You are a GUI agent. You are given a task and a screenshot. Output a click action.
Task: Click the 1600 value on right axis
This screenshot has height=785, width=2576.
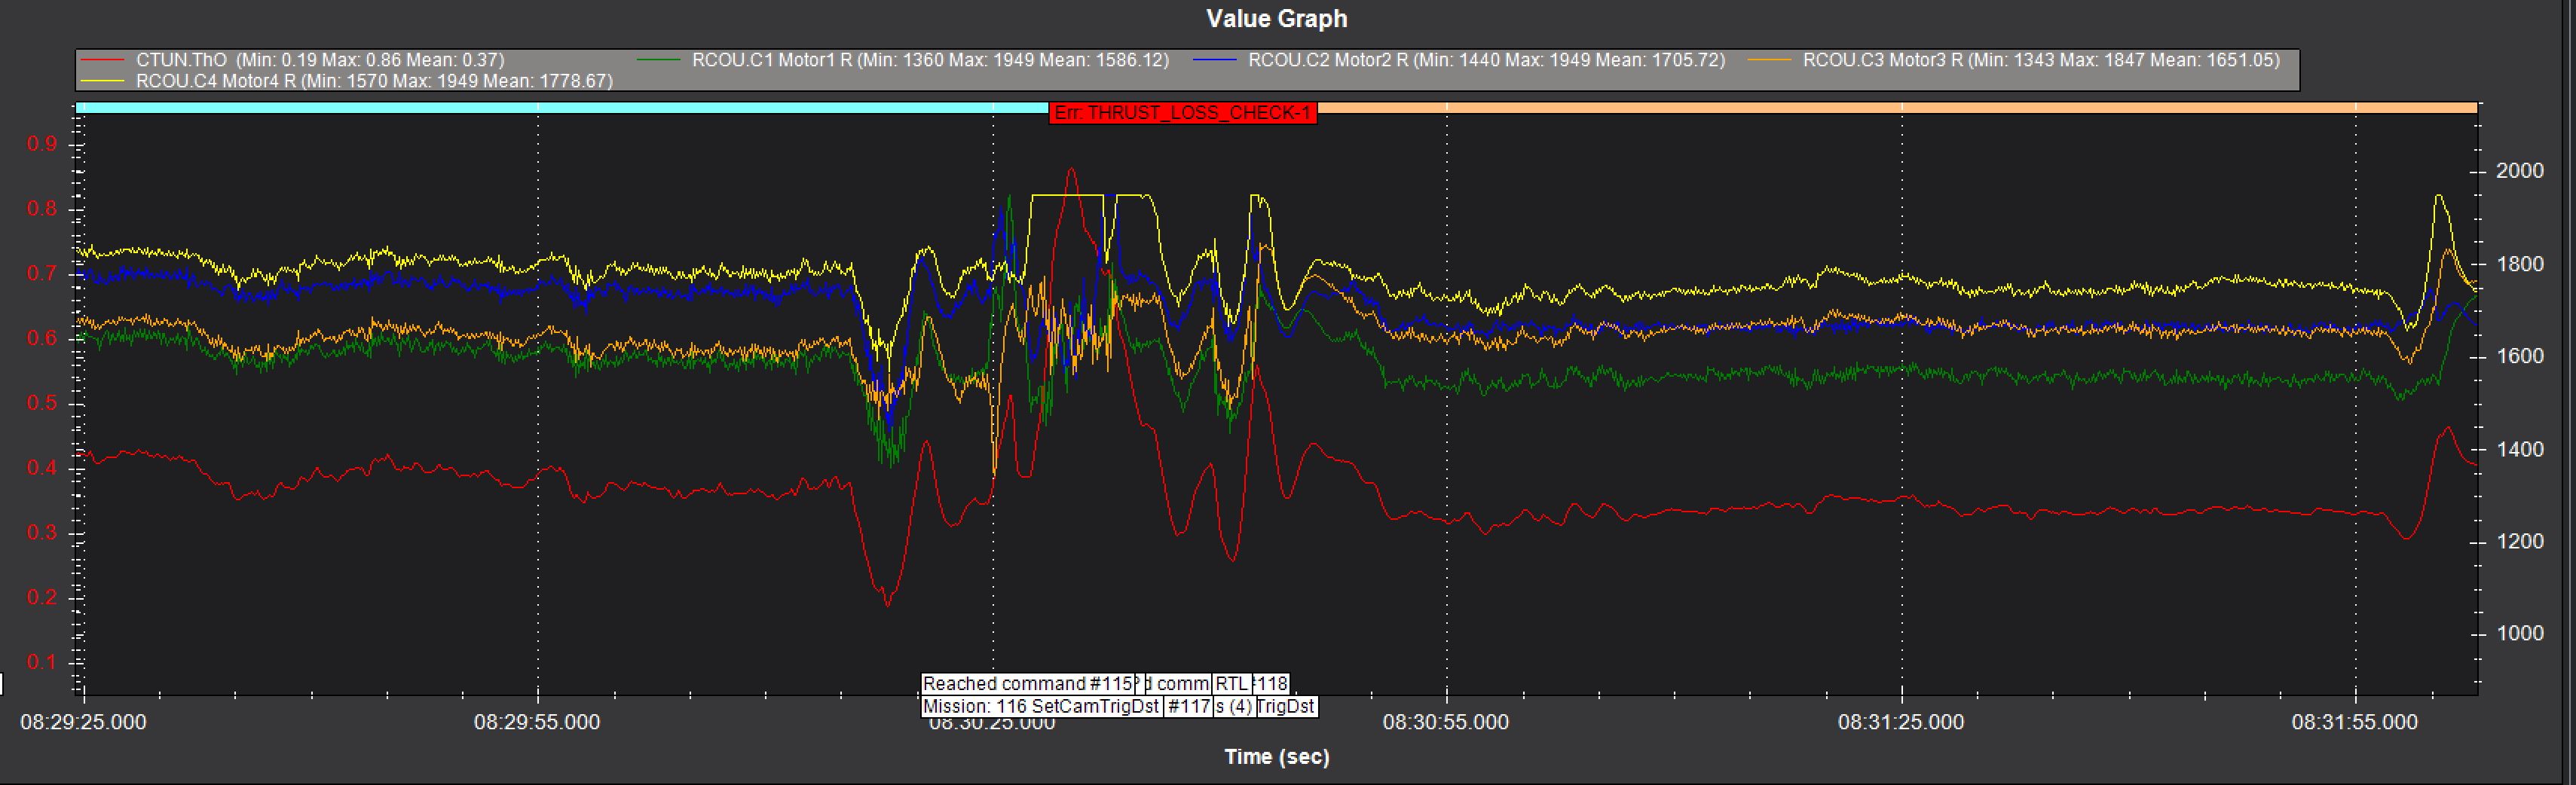point(2520,357)
